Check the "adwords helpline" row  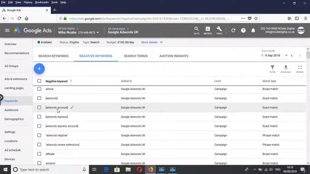[x=39, y=135]
